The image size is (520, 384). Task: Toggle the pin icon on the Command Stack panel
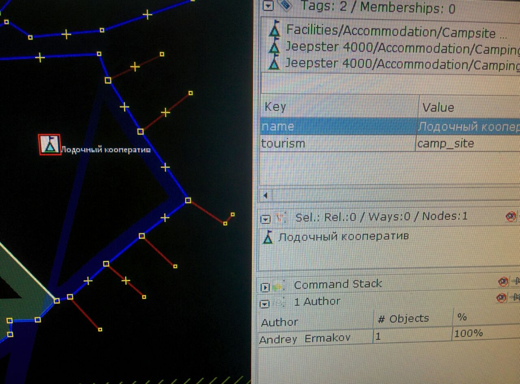point(516,281)
